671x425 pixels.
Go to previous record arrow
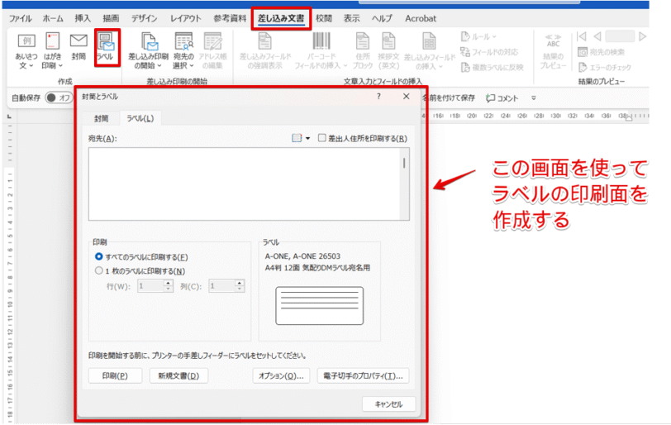coord(597,36)
